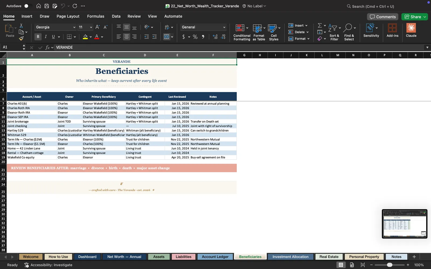The height and width of the screenshot is (269, 431).
Task: Open the Insert ribbon tab
Action: click(27, 16)
